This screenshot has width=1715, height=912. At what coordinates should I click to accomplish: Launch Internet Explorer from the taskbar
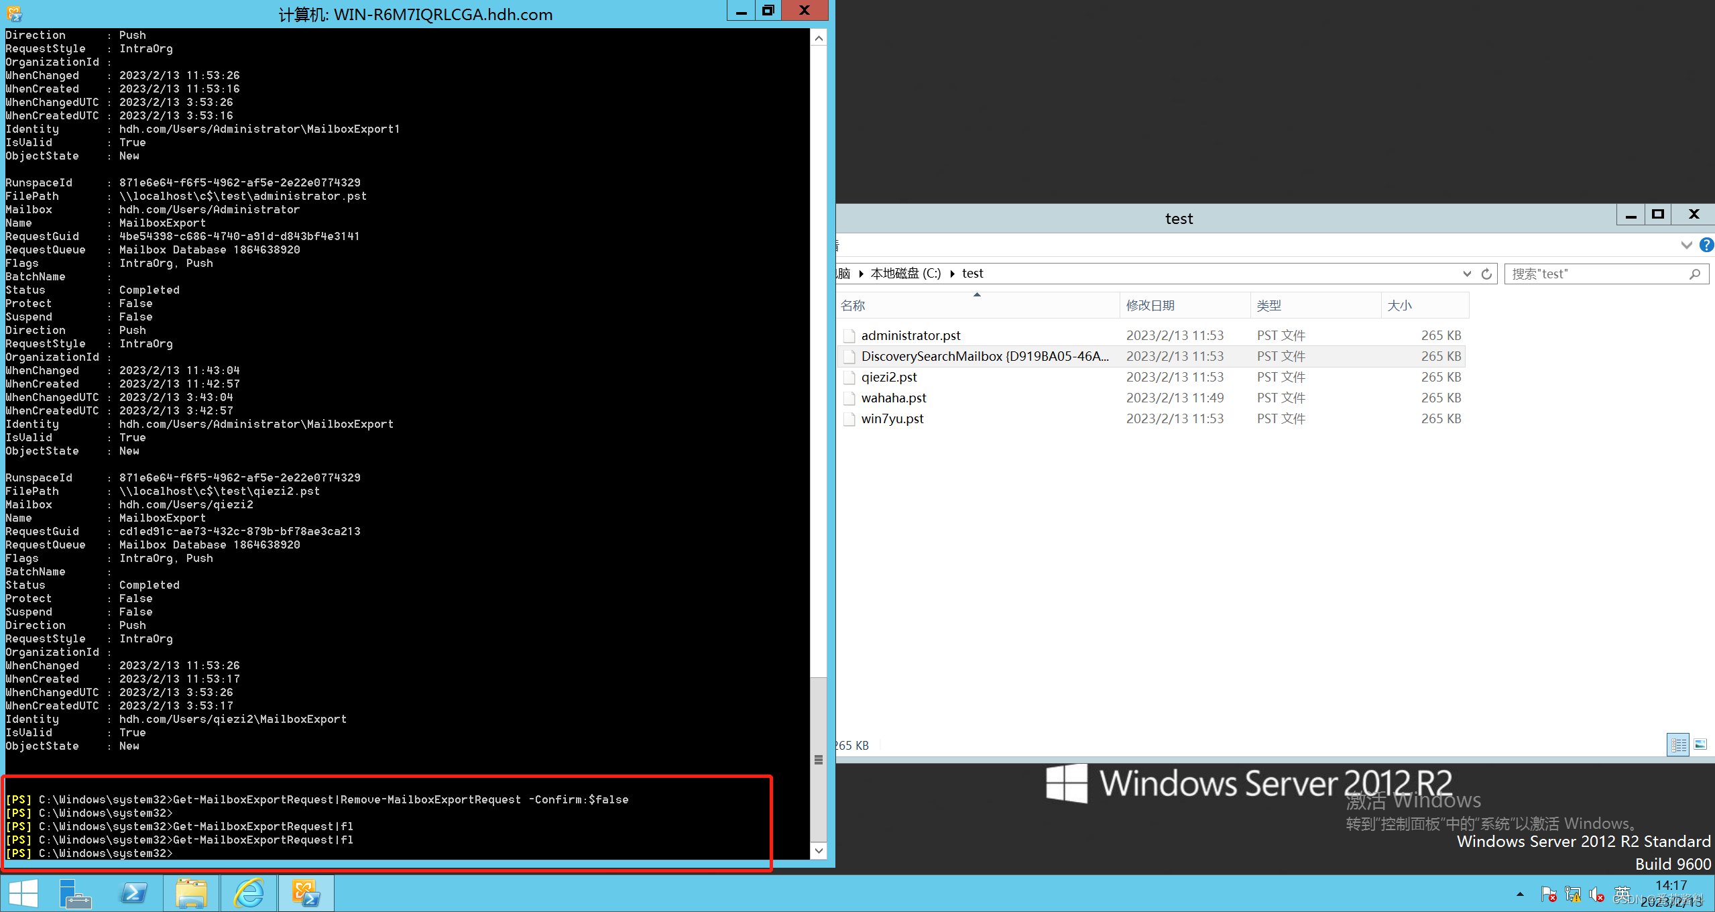(x=249, y=893)
